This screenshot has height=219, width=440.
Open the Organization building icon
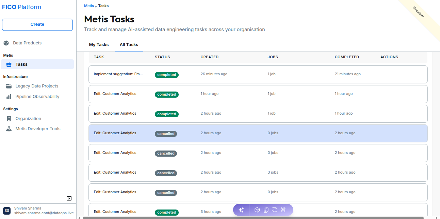pyautogui.click(x=9, y=119)
